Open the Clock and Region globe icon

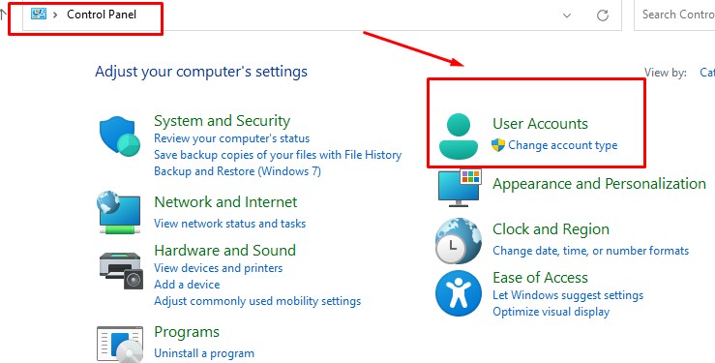459,241
